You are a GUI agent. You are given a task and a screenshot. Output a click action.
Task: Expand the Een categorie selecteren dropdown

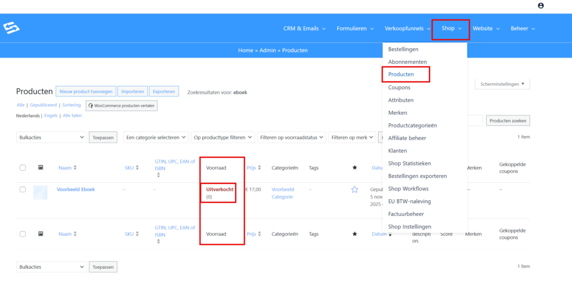click(x=156, y=137)
